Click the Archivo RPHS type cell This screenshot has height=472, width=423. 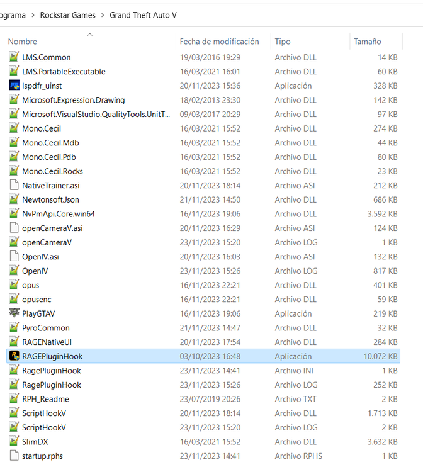pyautogui.click(x=298, y=456)
